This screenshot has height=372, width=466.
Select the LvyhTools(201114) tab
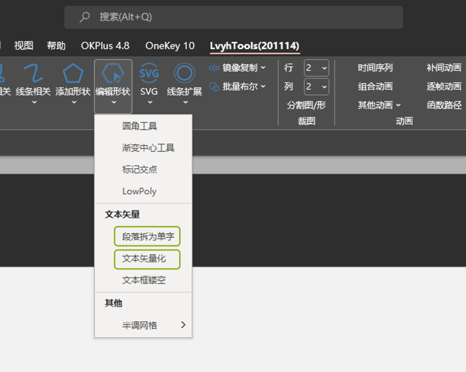[255, 46]
